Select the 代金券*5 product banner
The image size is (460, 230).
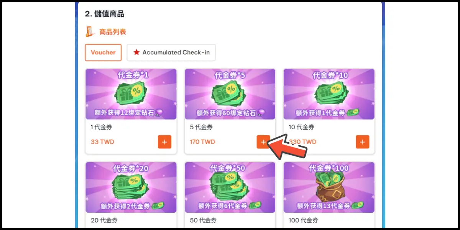coord(230,94)
